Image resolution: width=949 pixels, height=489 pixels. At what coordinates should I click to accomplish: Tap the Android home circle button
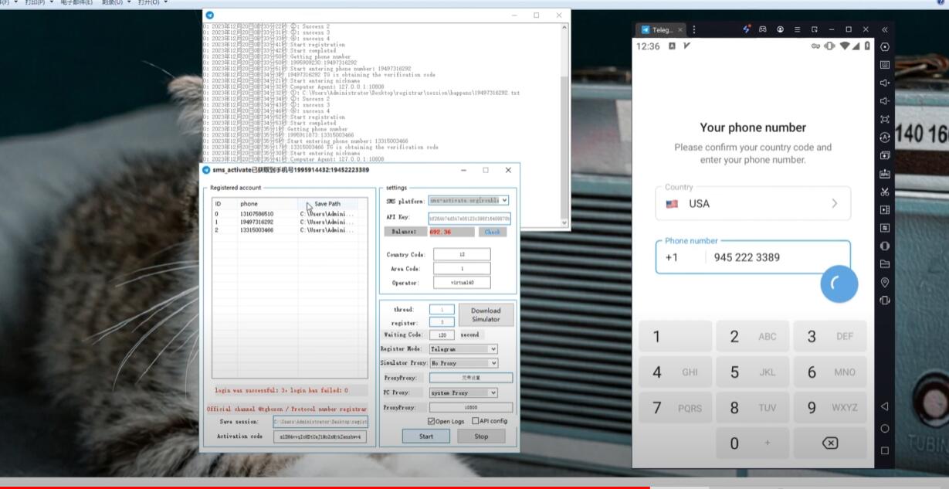(885, 428)
